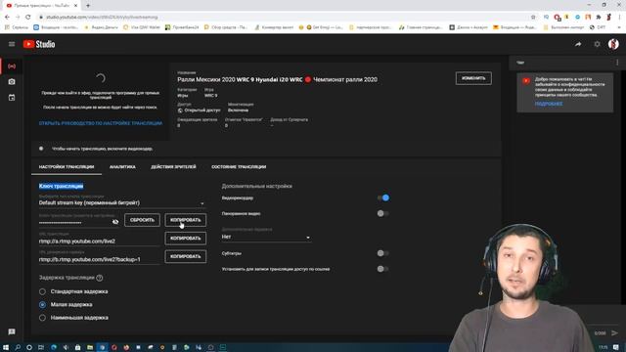This screenshot has height=352, width=626.
Task: Enable the Панорамное видео switch
Action: [382, 213]
